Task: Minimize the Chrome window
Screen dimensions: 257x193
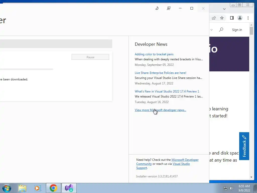Action: (x=233, y=5)
